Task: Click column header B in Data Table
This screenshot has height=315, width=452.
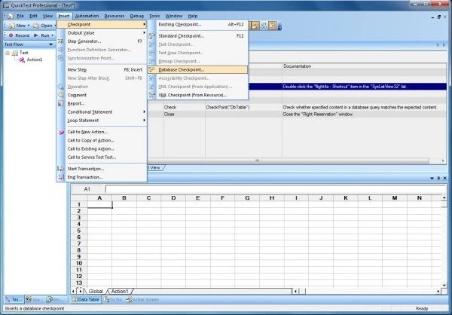Action: 124,198
